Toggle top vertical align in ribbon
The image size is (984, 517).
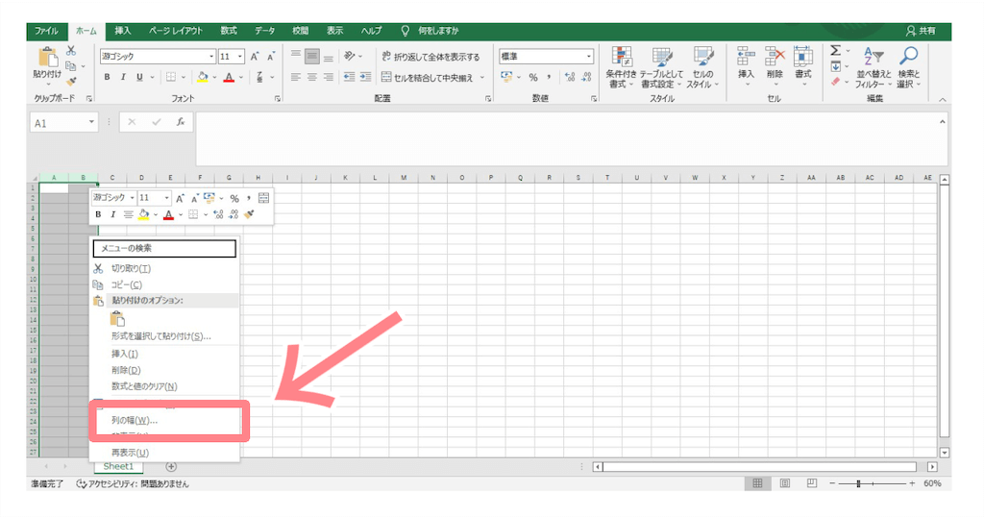(x=296, y=57)
